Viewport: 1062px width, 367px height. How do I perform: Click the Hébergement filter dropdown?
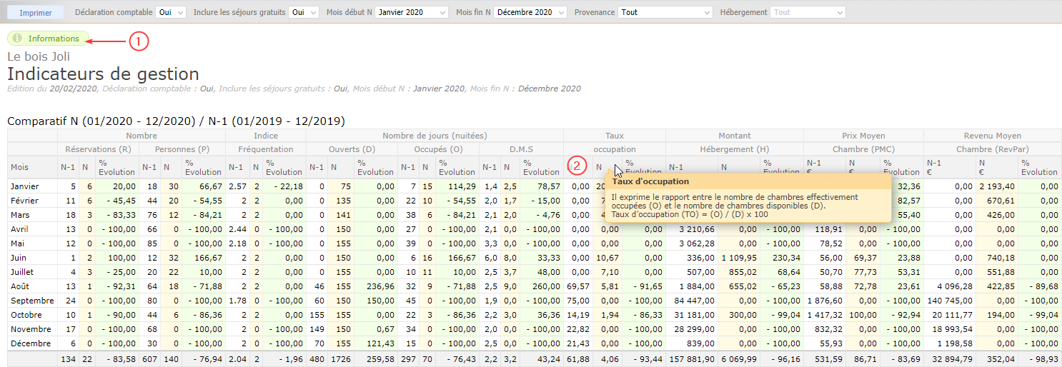808,12
